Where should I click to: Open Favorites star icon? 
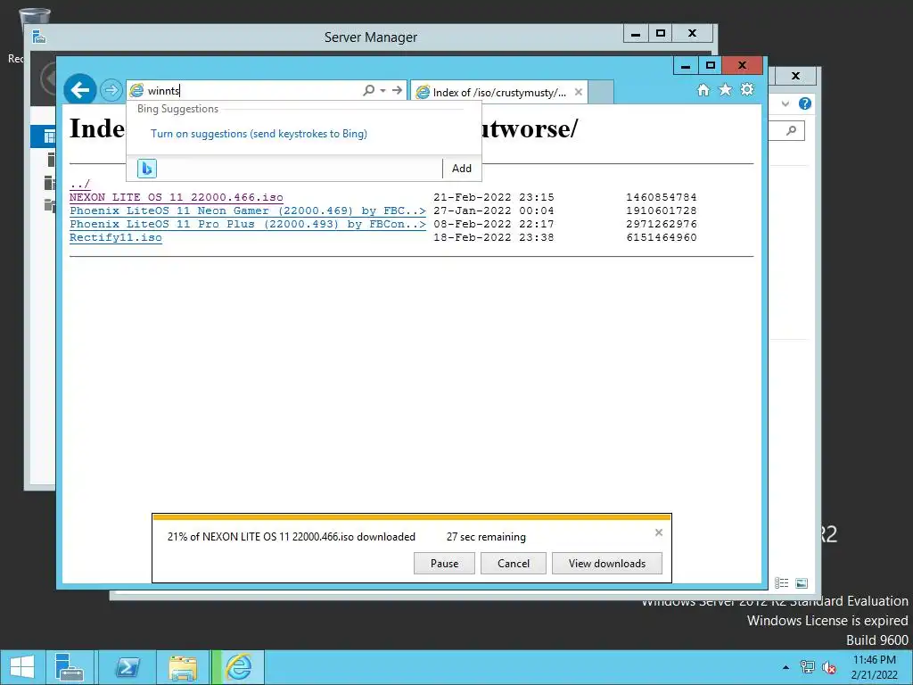coord(726,90)
